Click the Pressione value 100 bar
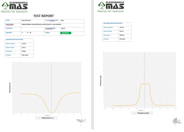The width and height of the screenshot is (184, 132). (122, 35)
